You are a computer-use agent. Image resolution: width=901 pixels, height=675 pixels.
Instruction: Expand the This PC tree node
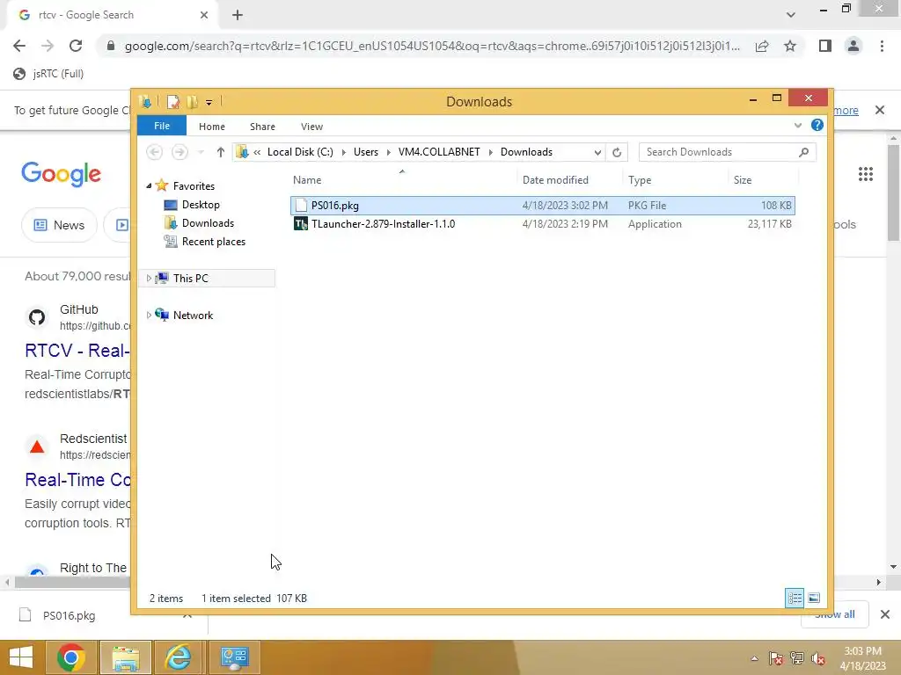click(149, 279)
